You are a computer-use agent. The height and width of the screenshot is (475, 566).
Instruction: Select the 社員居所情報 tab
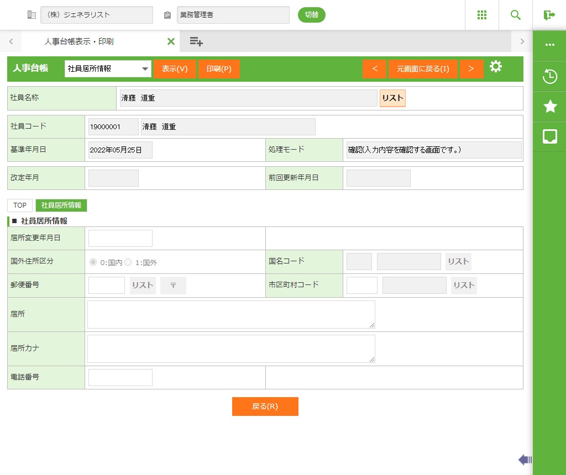point(61,205)
